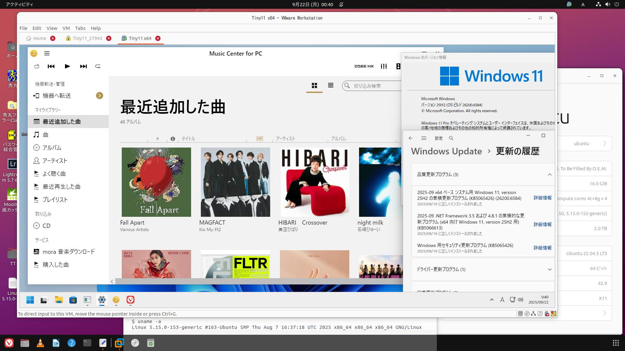The width and height of the screenshot is (625, 351).
Task: Open the アーティスト library section
Action: point(55,161)
